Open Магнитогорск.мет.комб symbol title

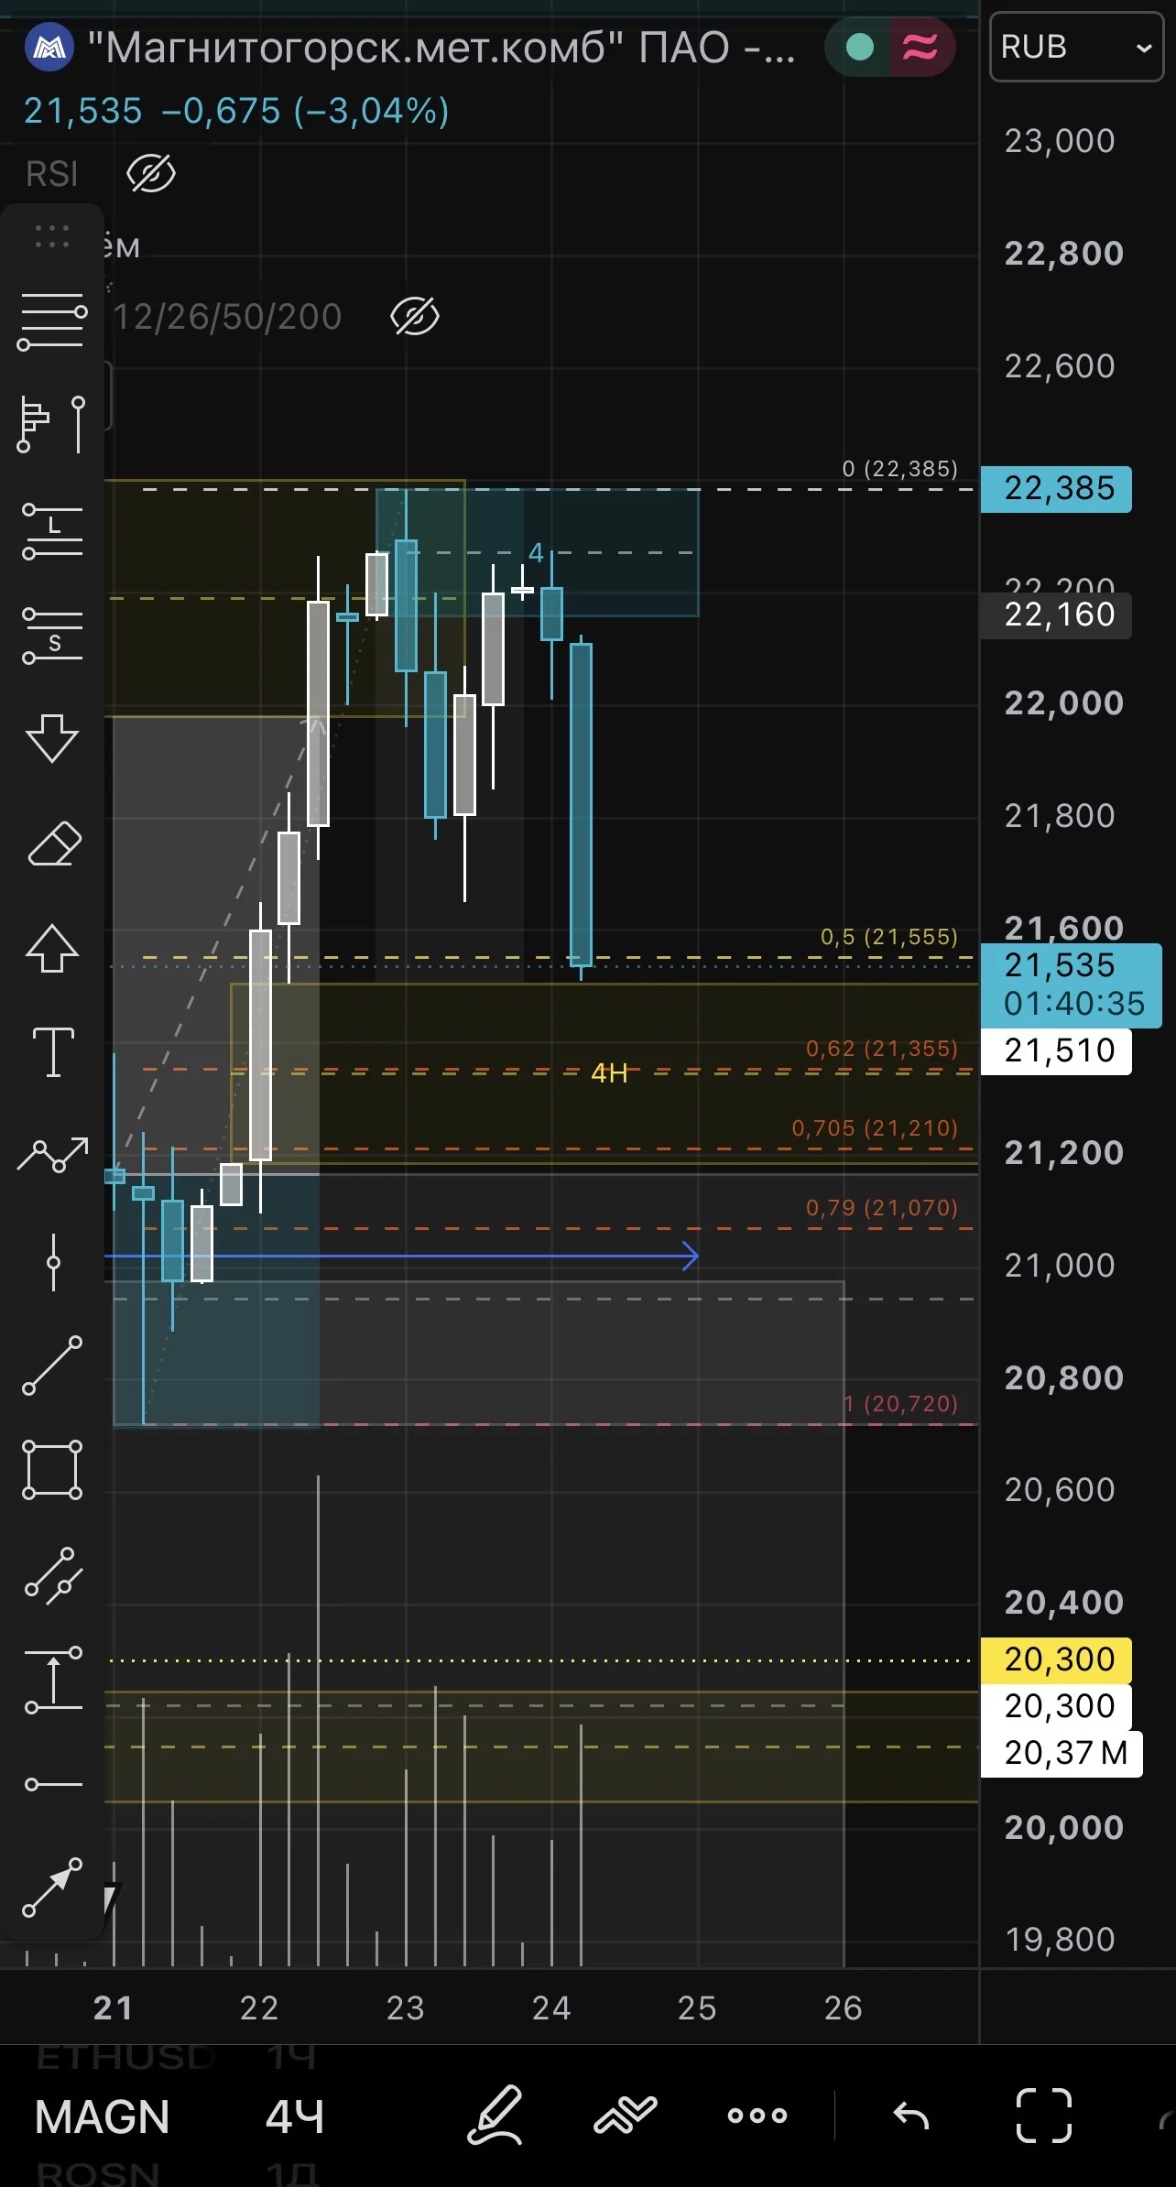click(441, 48)
